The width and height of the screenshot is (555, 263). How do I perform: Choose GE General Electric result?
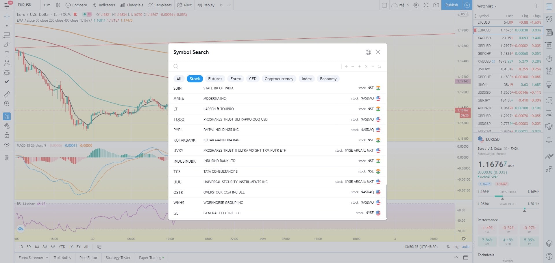pos(277,213)
